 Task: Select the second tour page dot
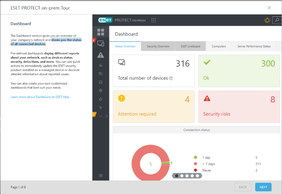[182, 176]
